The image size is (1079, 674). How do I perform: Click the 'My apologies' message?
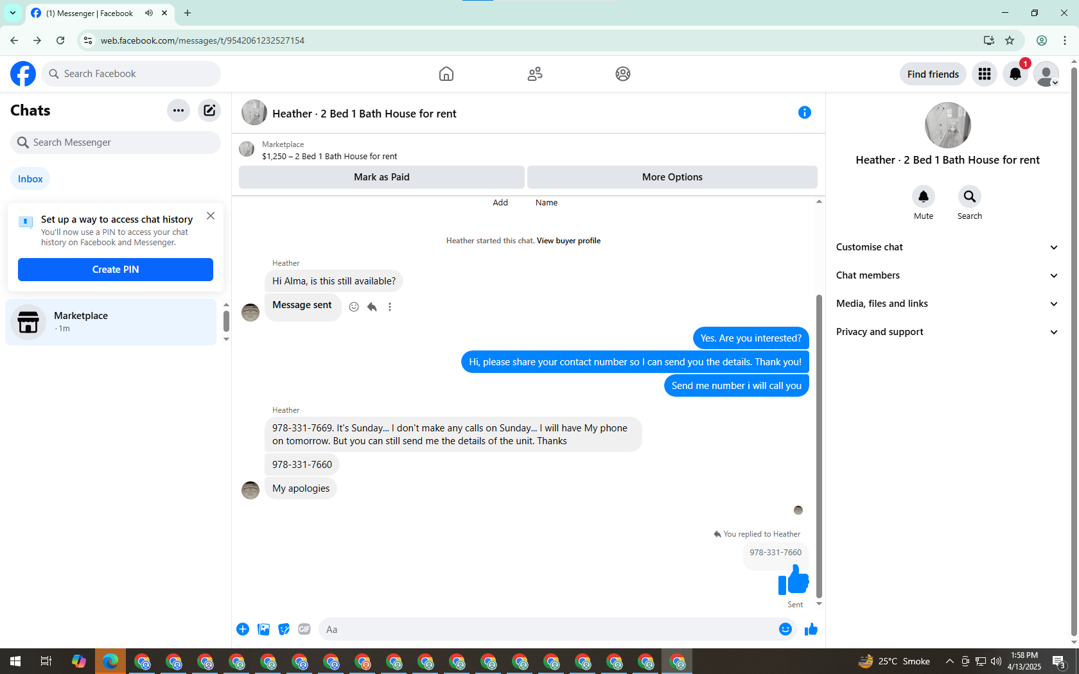tap(301, 488)
